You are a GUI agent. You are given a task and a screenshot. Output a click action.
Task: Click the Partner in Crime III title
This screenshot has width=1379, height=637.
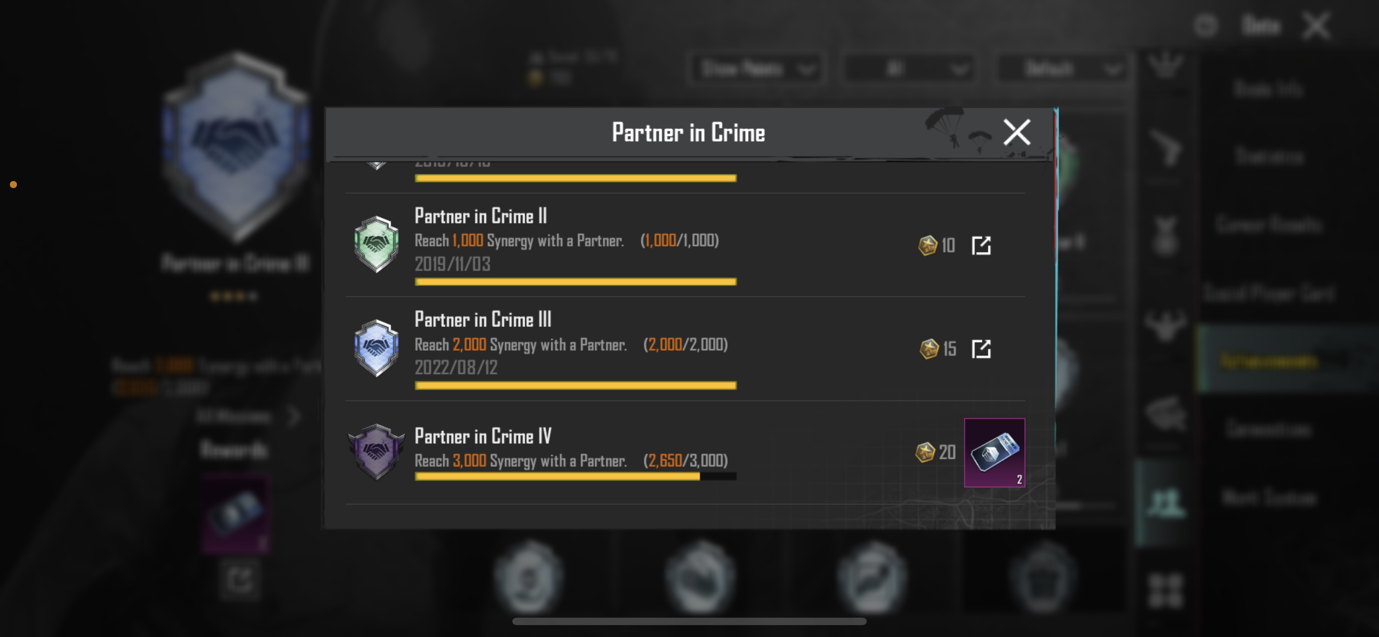pos(483,319)
